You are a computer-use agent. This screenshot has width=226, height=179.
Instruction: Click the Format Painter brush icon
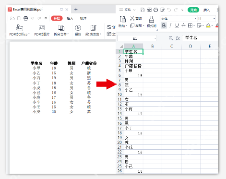(x=152, y=19)
